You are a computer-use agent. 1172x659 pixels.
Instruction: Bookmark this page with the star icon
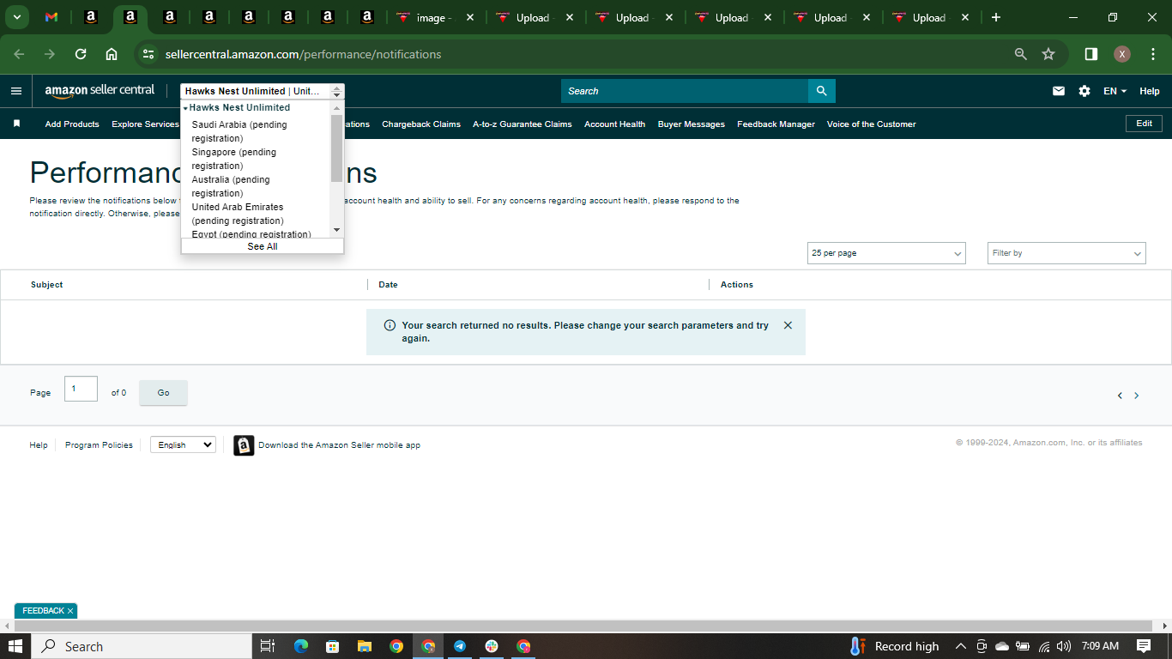coord(1048,54)
